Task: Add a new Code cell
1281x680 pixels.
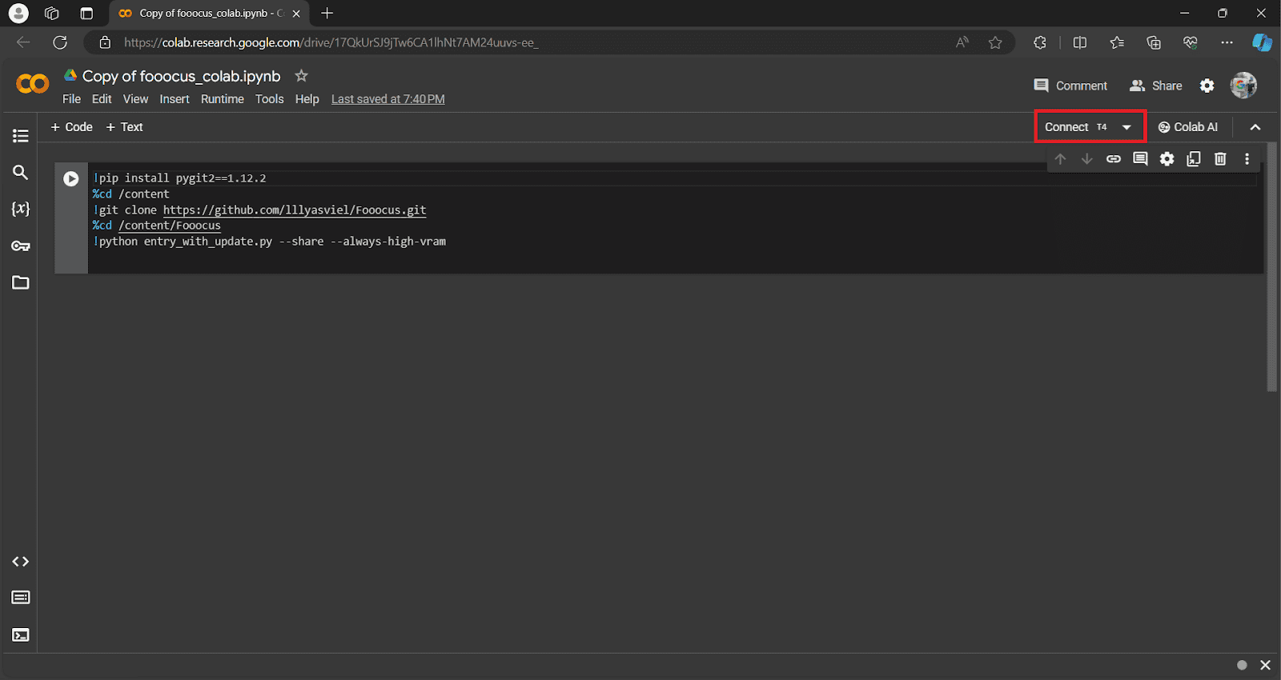Action: tap(72, 127)
